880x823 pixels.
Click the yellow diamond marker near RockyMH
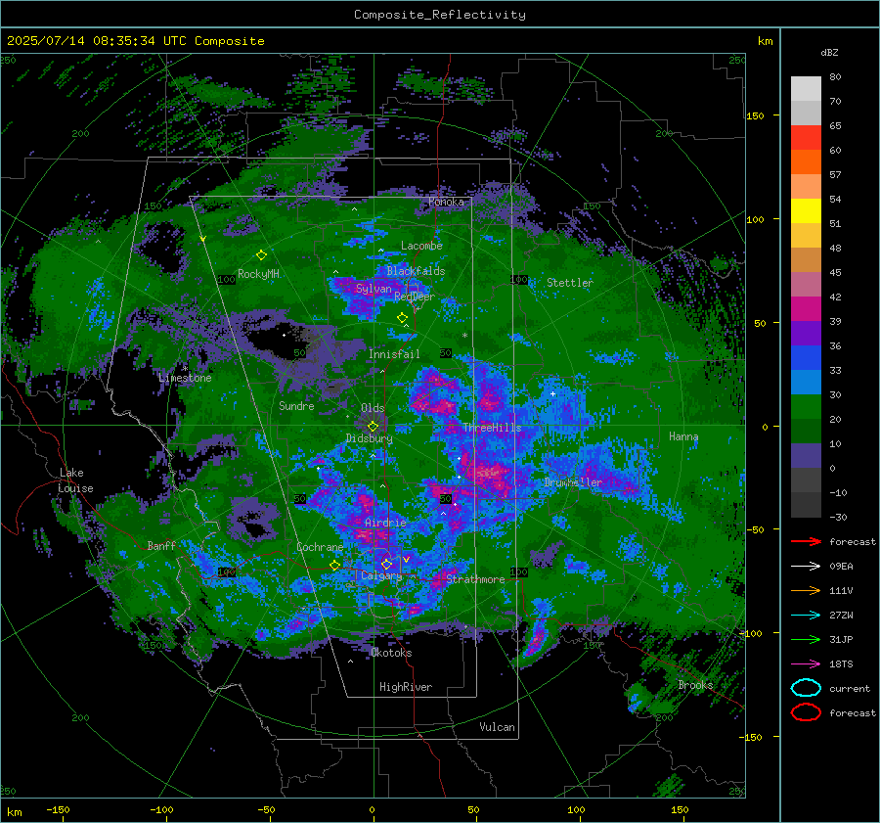click(x=261, y=255)
